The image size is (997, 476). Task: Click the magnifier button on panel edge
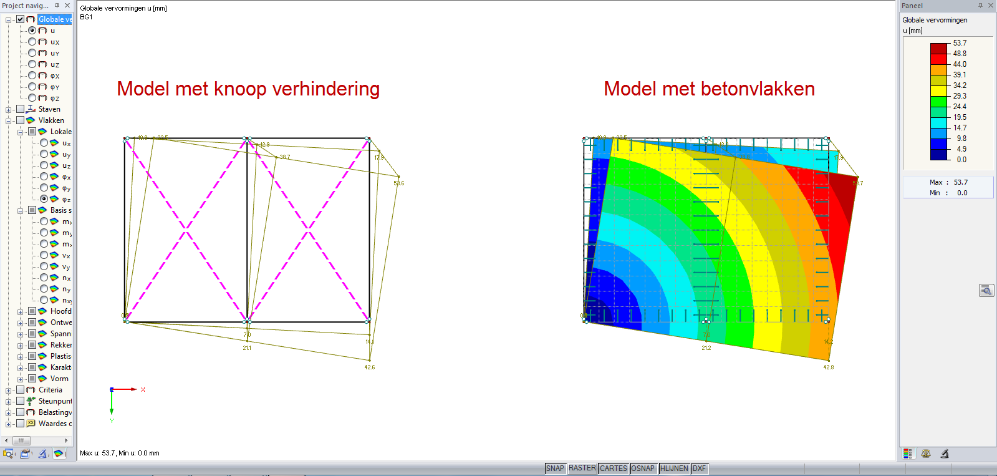[x=986, y=290]
